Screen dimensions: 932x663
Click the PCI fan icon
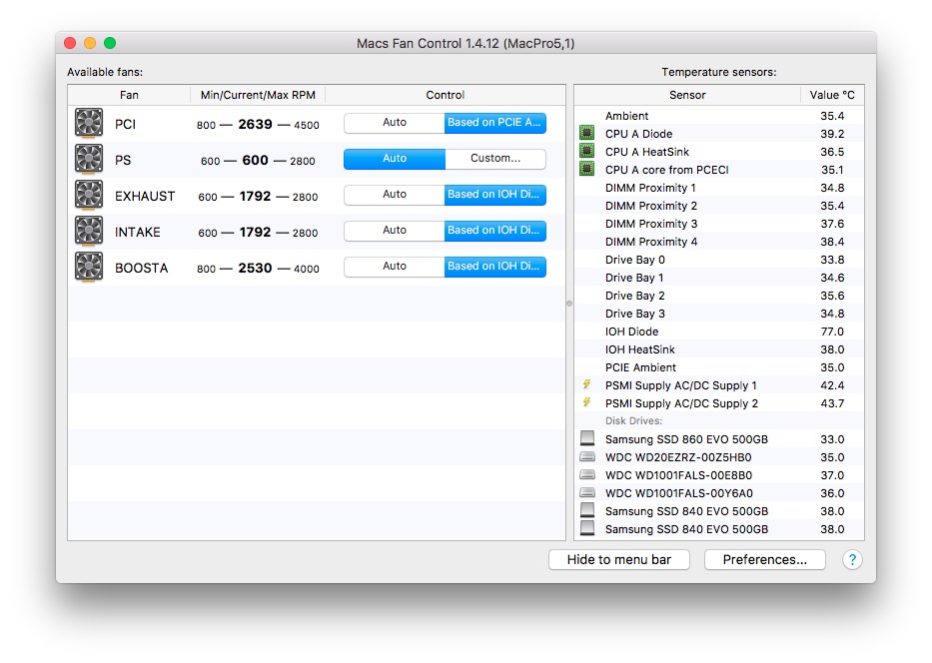pyautogui.click(x=89, y=123)
